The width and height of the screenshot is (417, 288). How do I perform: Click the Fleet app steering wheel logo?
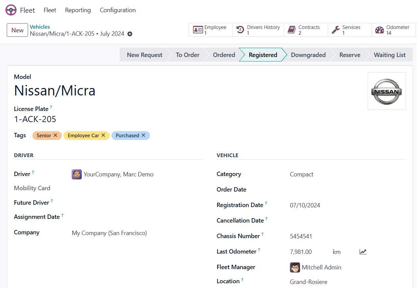pyautogui.click(x=11, y=10)
